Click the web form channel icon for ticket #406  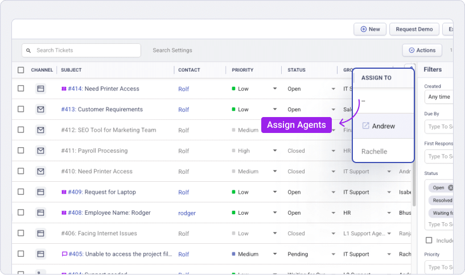[x=40, y=234]
